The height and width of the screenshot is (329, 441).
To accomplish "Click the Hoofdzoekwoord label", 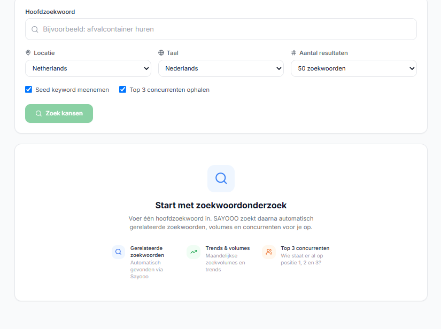I will point(50,12).
